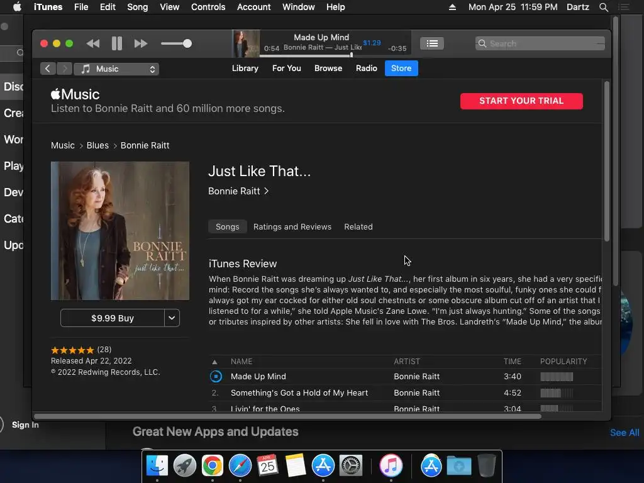Click the Just Like That album artwork
This screenshot has height=483, width=644.
coord(120,231)
